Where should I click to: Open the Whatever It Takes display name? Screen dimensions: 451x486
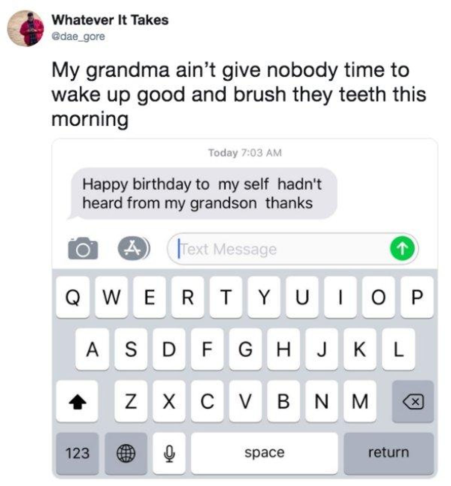(110, 20)
